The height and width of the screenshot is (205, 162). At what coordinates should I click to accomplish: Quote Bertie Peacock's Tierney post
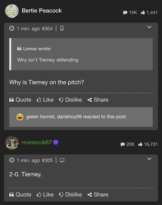point(20,100)
